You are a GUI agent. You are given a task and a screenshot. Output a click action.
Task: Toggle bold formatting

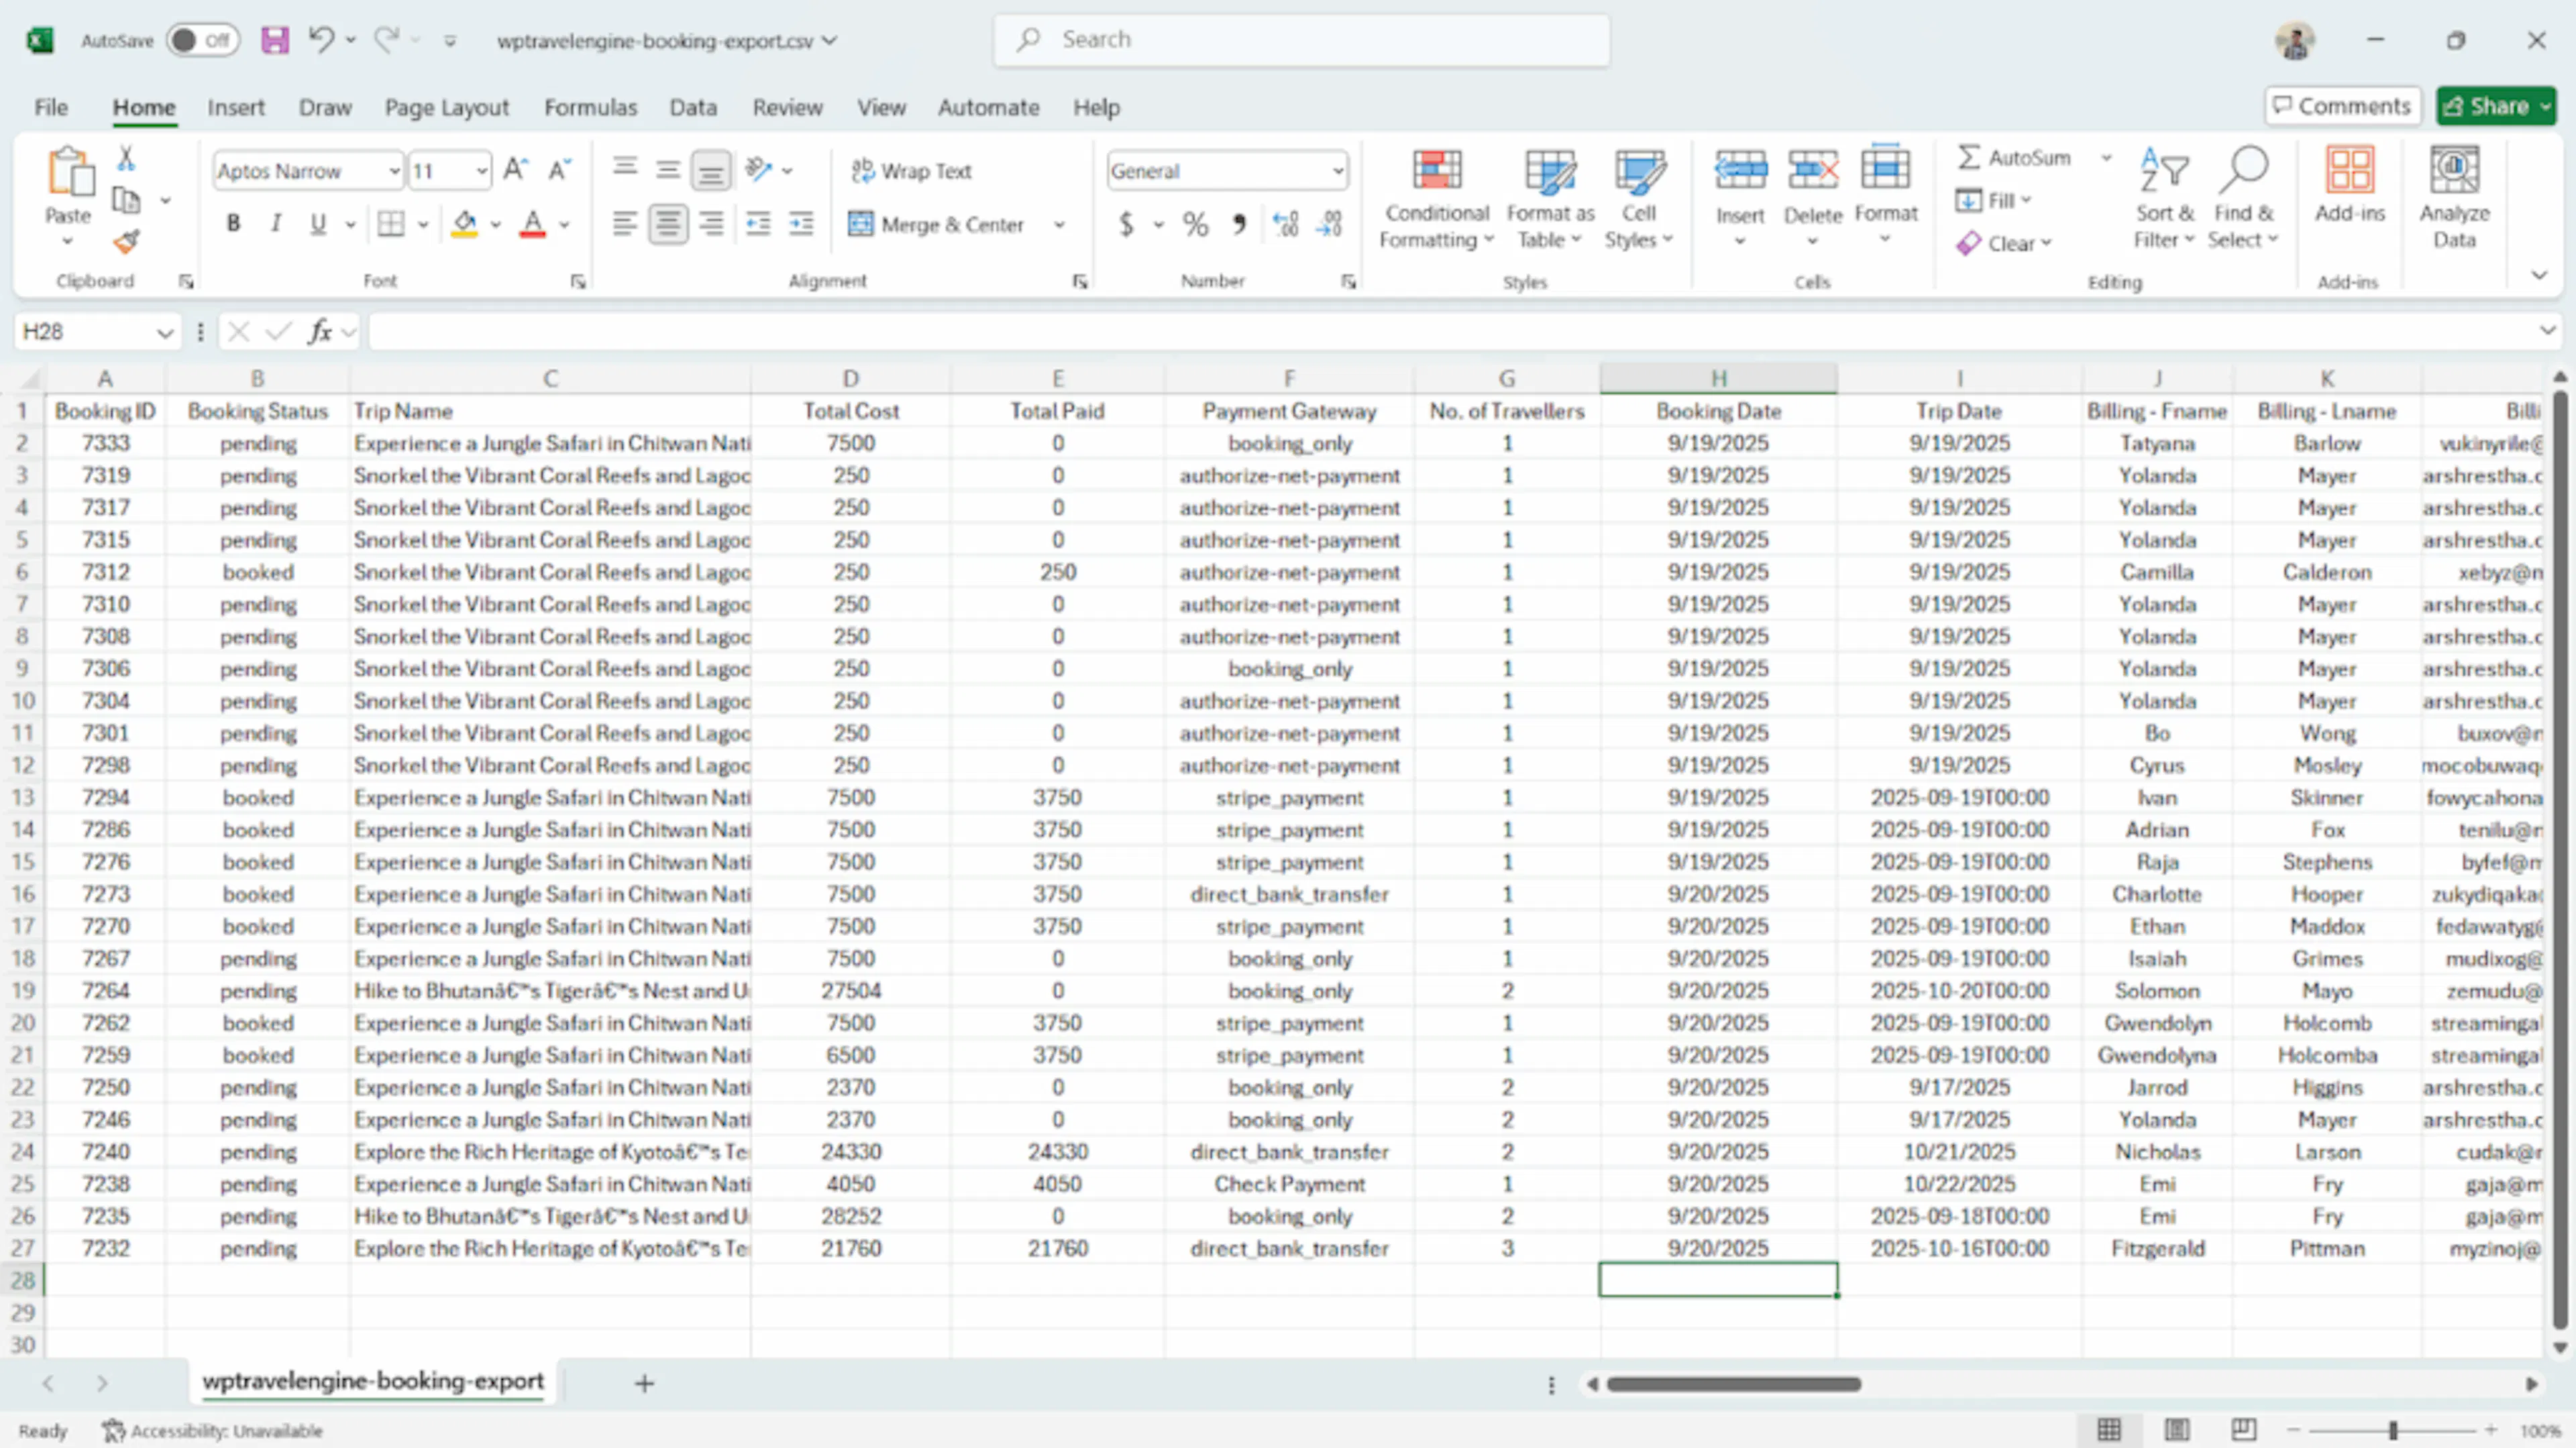click(233, 224)
